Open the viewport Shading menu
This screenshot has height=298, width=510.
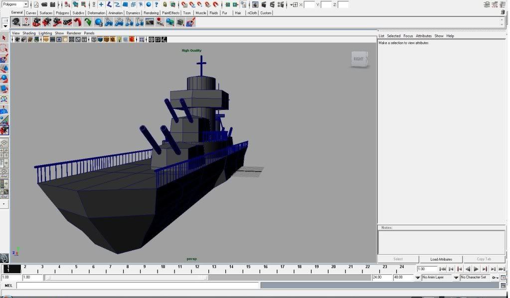point(29,33)
